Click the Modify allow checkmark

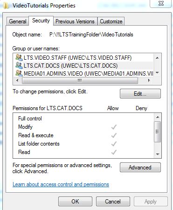point(114,127)
